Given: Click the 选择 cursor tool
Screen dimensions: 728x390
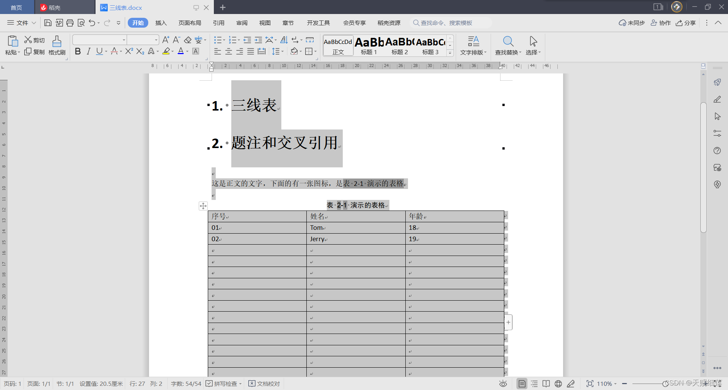Looking at the screenshot, I should pyautogui.click(x=533, y=45).
